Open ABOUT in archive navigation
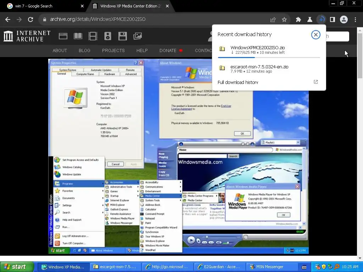Viewport: 363px width, 272px height. click(60, 50)
